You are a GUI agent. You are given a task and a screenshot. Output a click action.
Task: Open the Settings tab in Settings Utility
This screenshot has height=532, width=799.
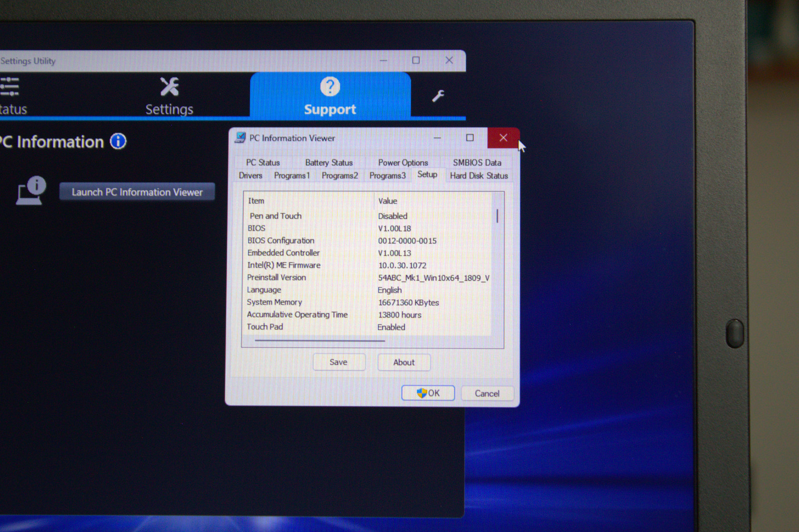tap(169, 96)
